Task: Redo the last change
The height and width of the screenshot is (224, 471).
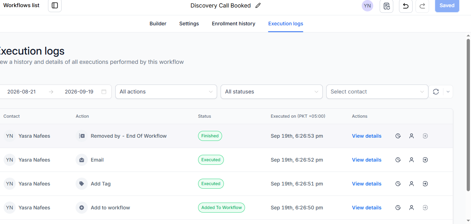Action: pos(422,6)
